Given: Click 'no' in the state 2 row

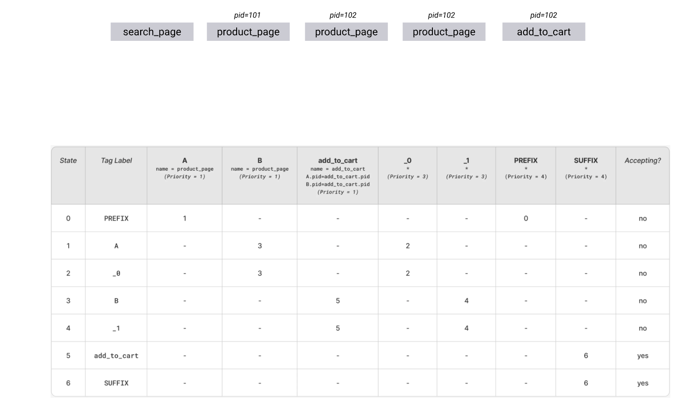Looking at the screenshot, I should [x=643, y=273].
